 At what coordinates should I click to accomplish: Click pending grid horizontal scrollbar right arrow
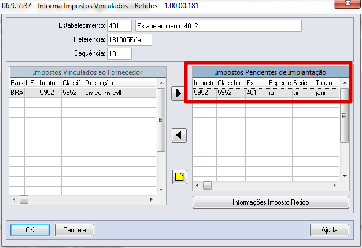click(x=334, y=185)
